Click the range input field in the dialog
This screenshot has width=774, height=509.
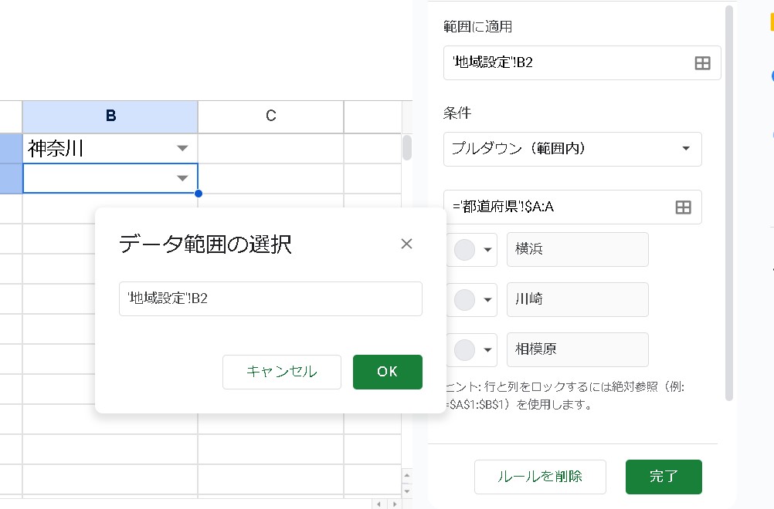click(x=270, y=299)
